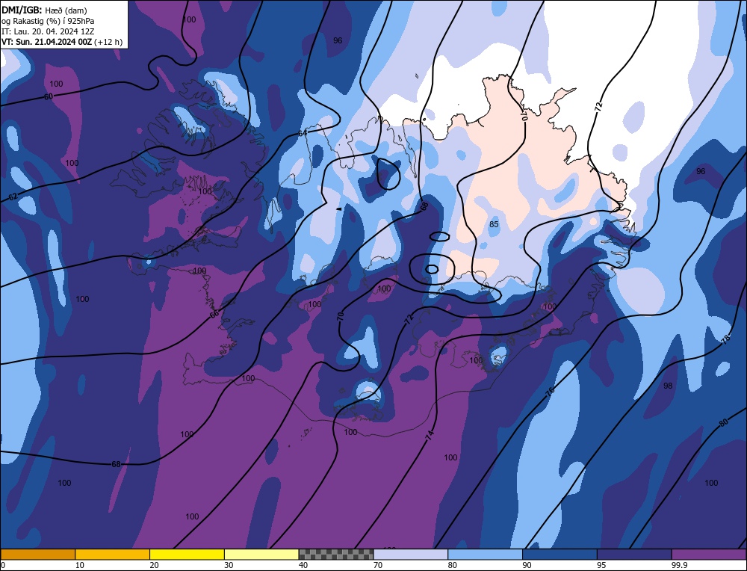Image resolution: width=747 pixels, height=571 pixels.
Task: Click the '95' legend tick label
Action: tap(601, 565)
